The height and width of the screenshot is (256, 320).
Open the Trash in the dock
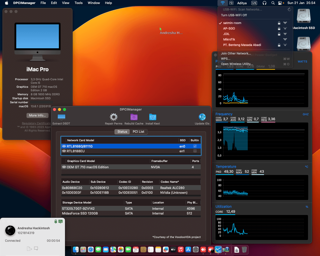pos(244,249)
